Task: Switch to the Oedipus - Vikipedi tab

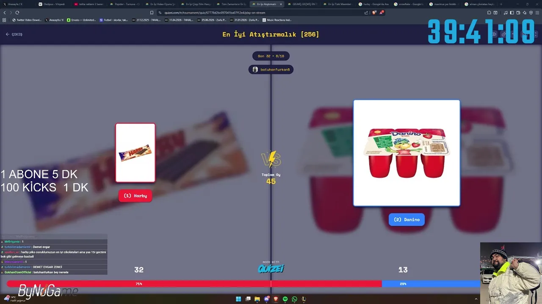Action: [x=53, y=4]
